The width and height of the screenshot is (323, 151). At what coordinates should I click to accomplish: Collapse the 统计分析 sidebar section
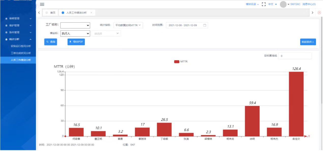tap(18, 39)
